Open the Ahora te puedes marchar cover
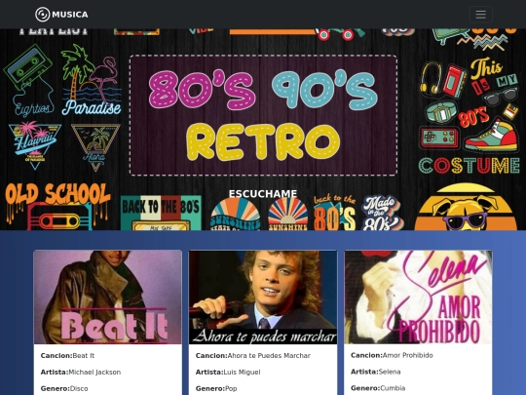526x395 pixels. [263, 297]
